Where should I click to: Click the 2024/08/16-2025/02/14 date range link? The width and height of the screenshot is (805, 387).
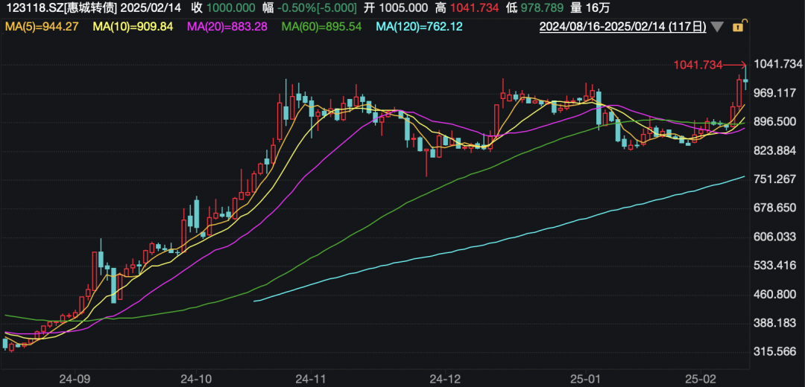click(622, 28)
